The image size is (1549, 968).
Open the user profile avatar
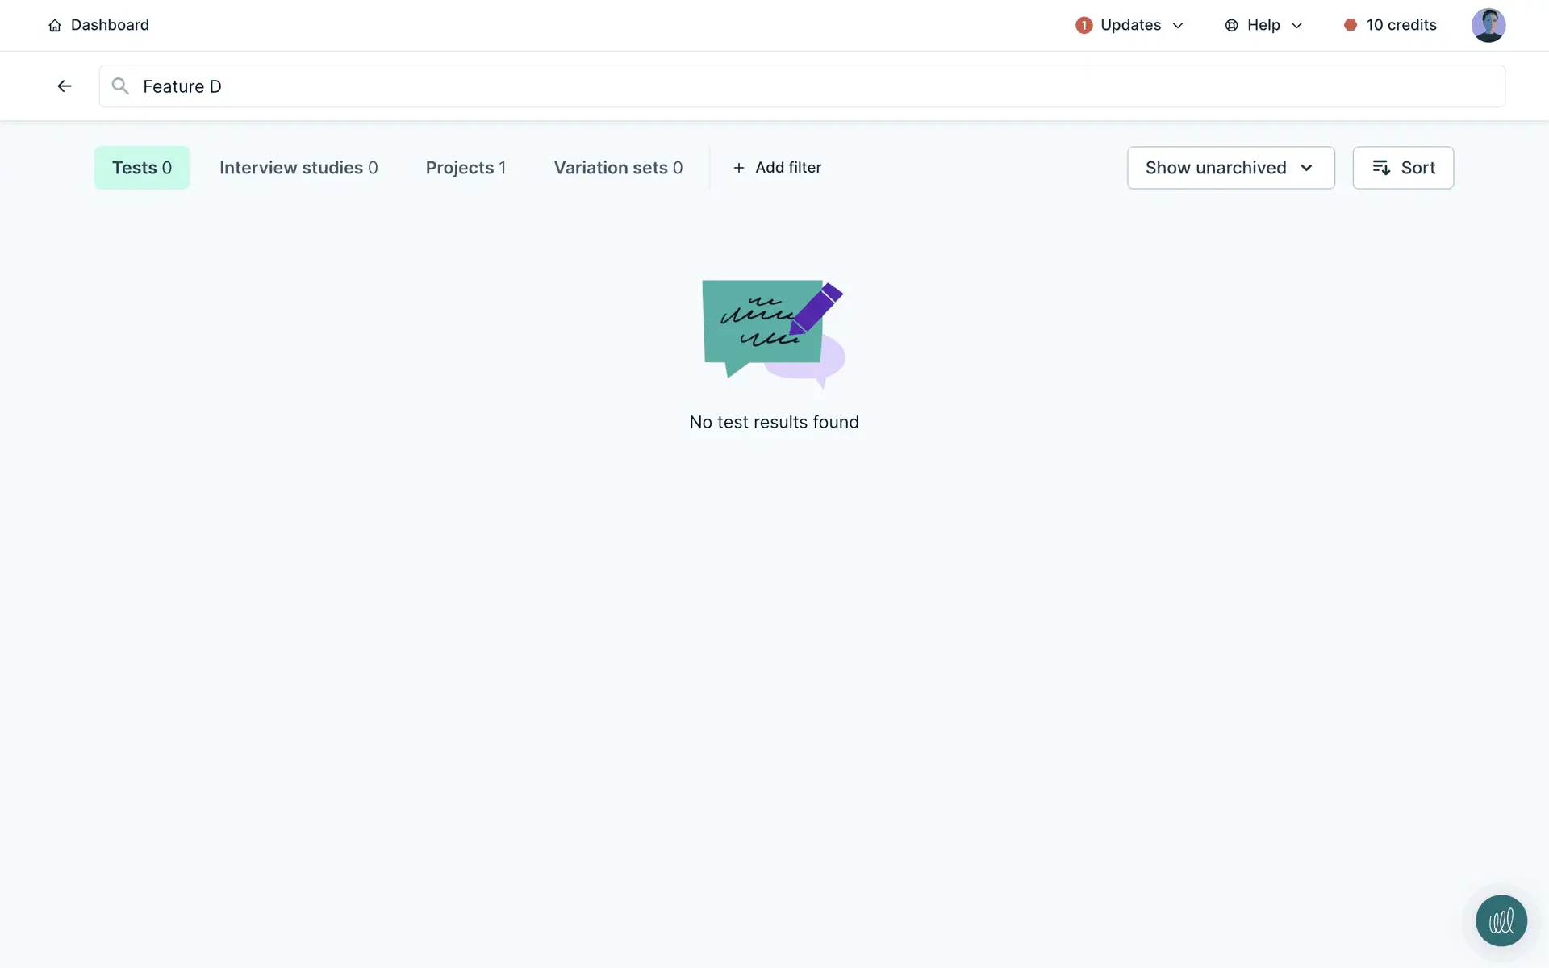coord(1488,26)
